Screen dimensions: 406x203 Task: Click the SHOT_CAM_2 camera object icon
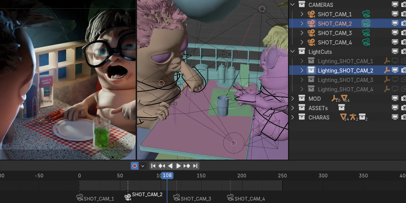[311, 24]
